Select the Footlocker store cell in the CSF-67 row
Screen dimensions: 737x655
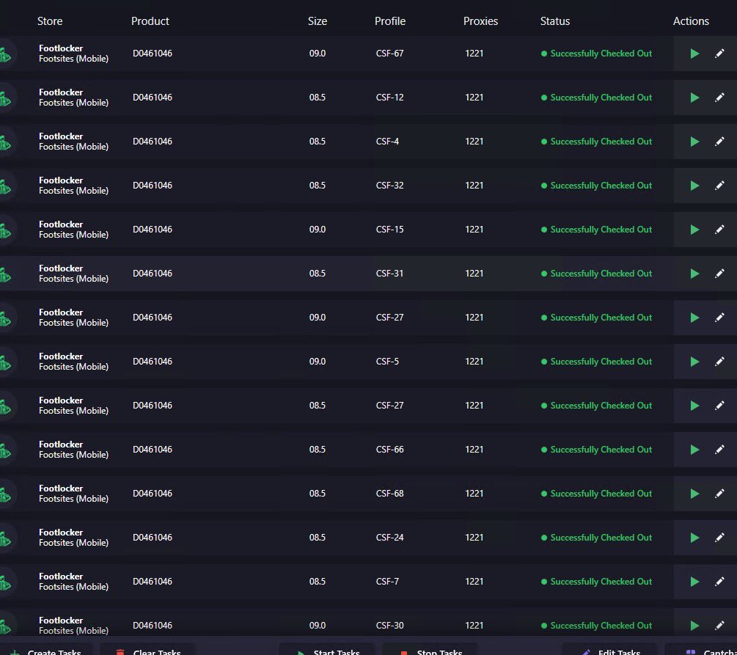coord(73,54)
